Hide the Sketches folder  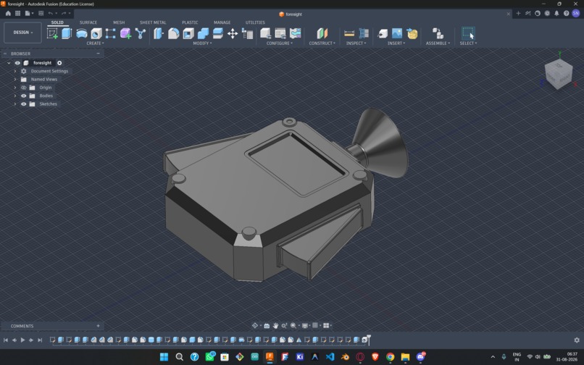click(23, 104)
